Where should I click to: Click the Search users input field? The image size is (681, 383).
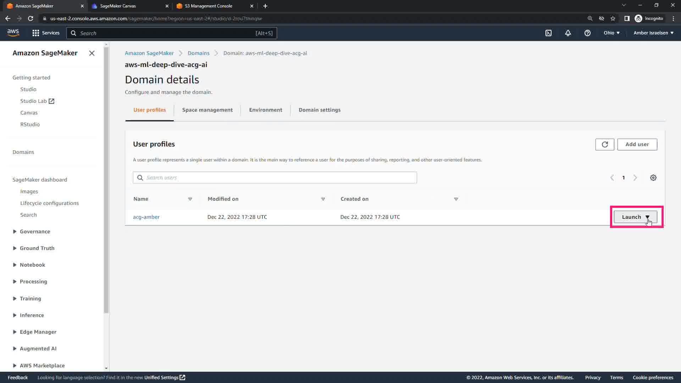[x=275, y=178]
